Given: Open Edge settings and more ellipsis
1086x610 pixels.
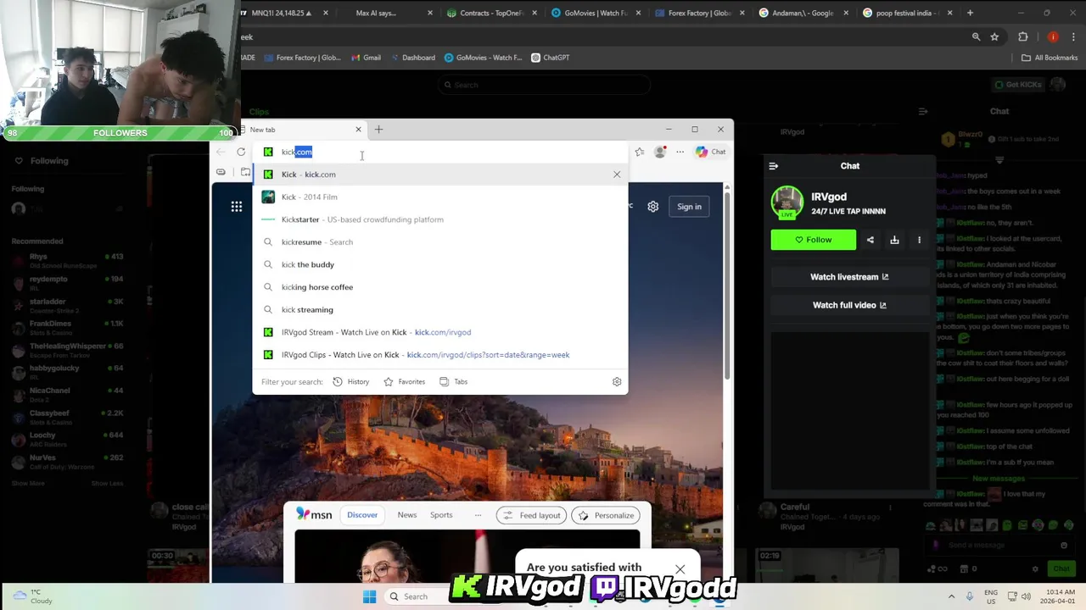Looking at the screenshot, I should coord(680,152).
